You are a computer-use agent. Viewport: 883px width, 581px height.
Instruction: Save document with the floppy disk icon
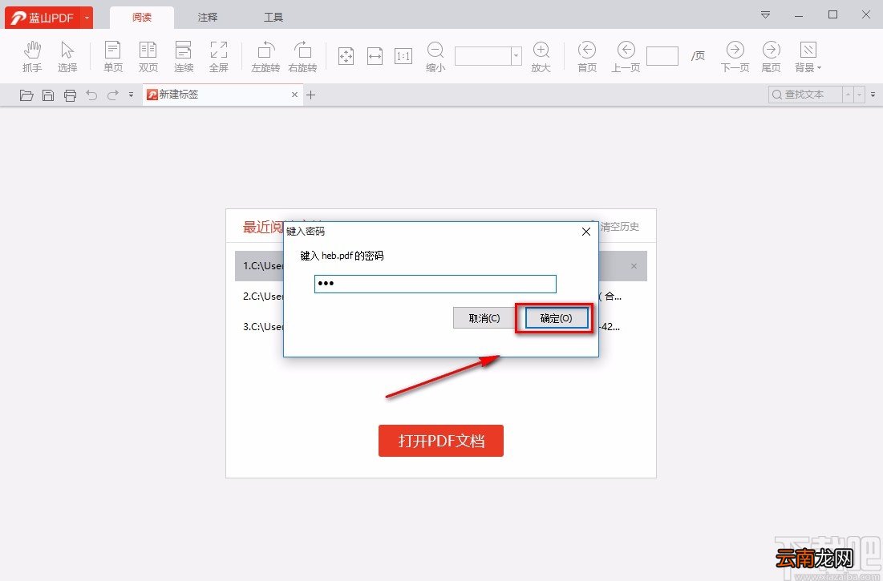tap(48, 95)
